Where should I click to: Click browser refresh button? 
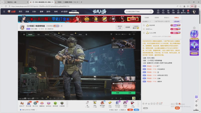pyautogui.click(x=6, y=6)
